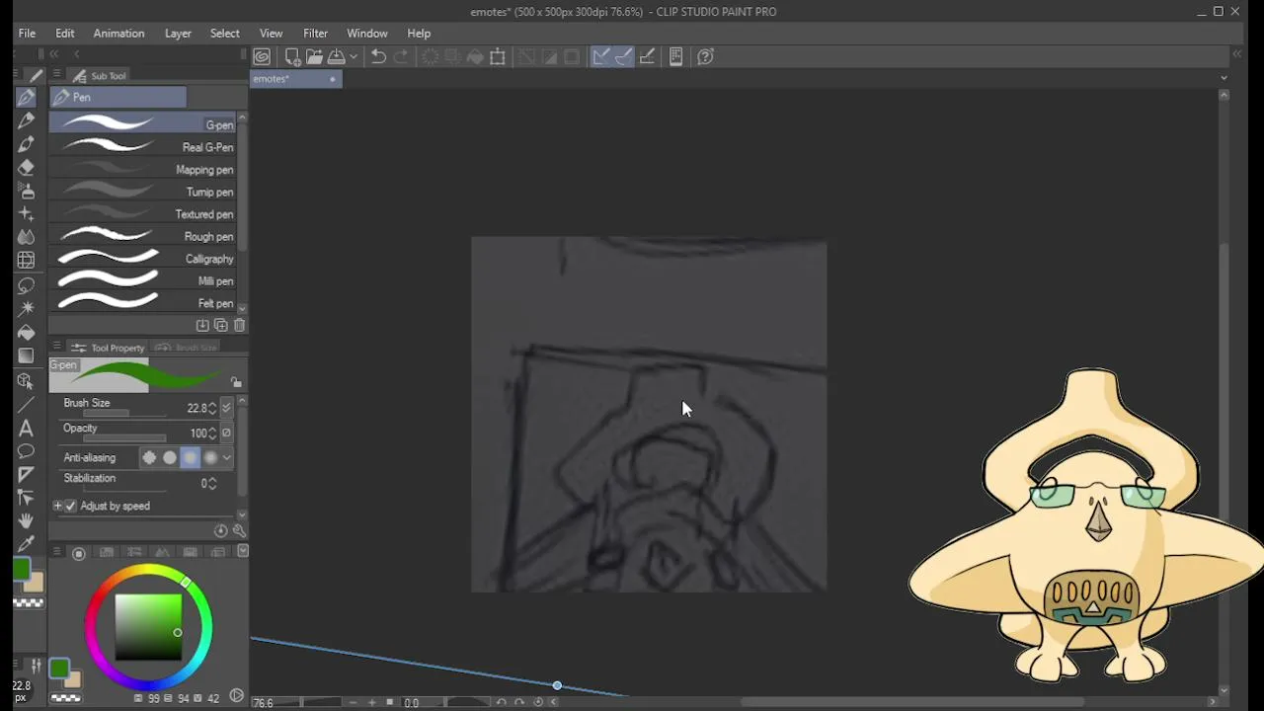Pick a shade in the color square
The image size is (1264, 711).
coord(148,626)
